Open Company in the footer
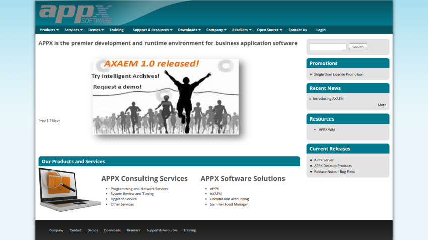 [x=56, y=230]
